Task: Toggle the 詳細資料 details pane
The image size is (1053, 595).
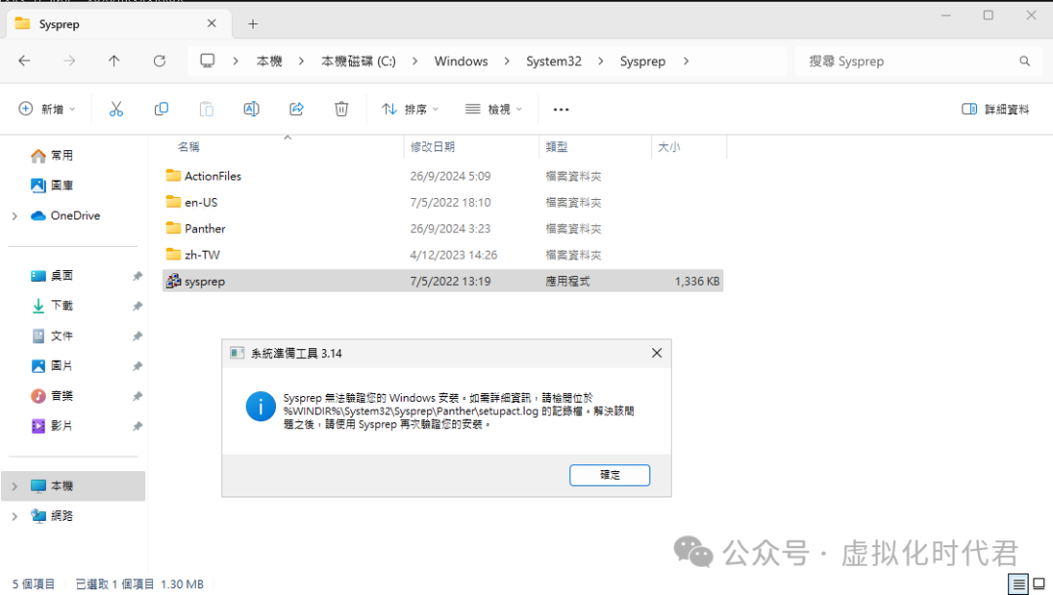Action: click(x=995, y=109)
